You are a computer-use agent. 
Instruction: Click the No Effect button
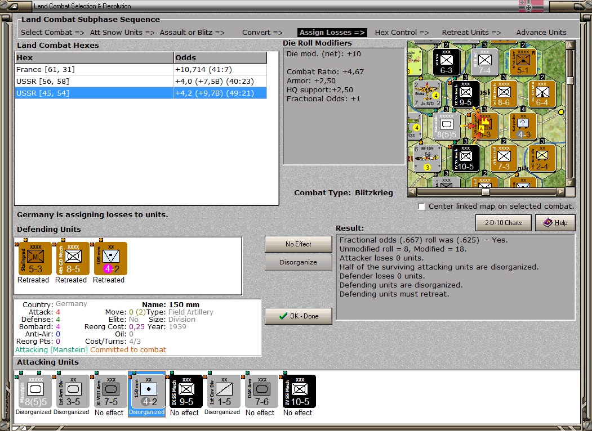point(299,244)
